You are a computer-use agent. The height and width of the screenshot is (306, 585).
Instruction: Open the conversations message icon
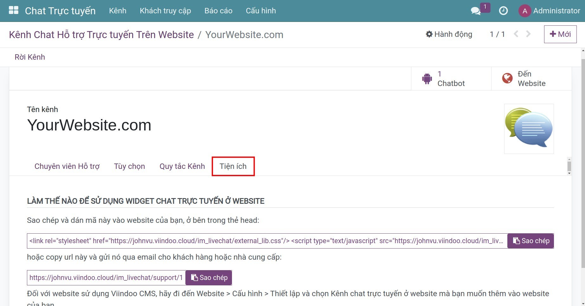[475, 11]
